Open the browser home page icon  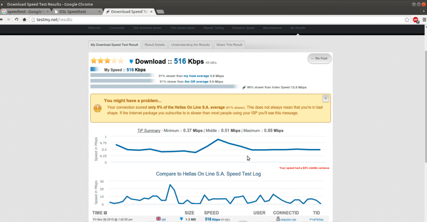[24, 20]
